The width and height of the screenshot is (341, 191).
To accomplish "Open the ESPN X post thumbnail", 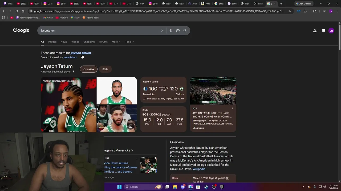I will (x=213, y=91).
